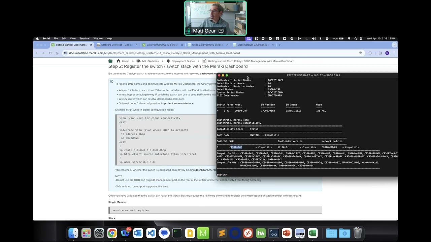Click the address bar URL
The width and height of the screenshot is (431, 242).
[x=154, y=53]
